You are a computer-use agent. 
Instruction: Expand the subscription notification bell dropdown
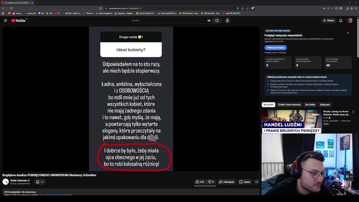pyautogui.click(x=40, y=182)
